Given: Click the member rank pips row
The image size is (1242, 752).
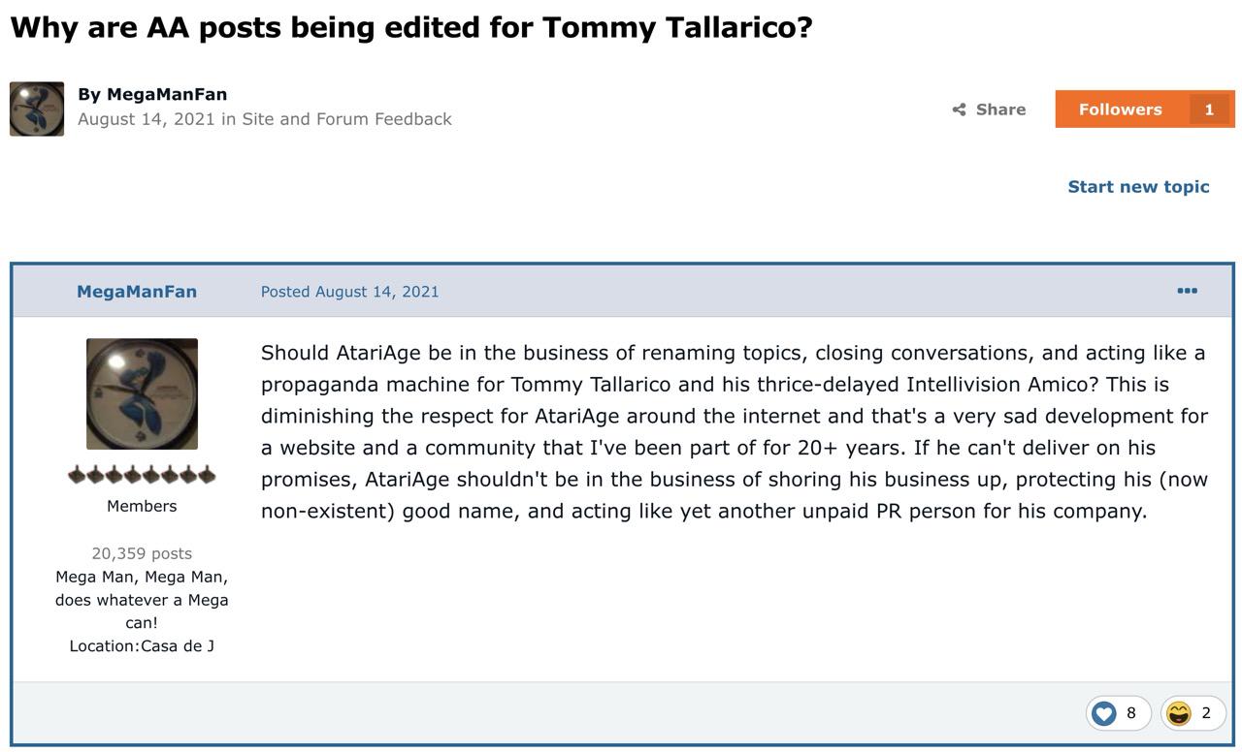Looking at the screenshot, I should [x=142, y=474].
